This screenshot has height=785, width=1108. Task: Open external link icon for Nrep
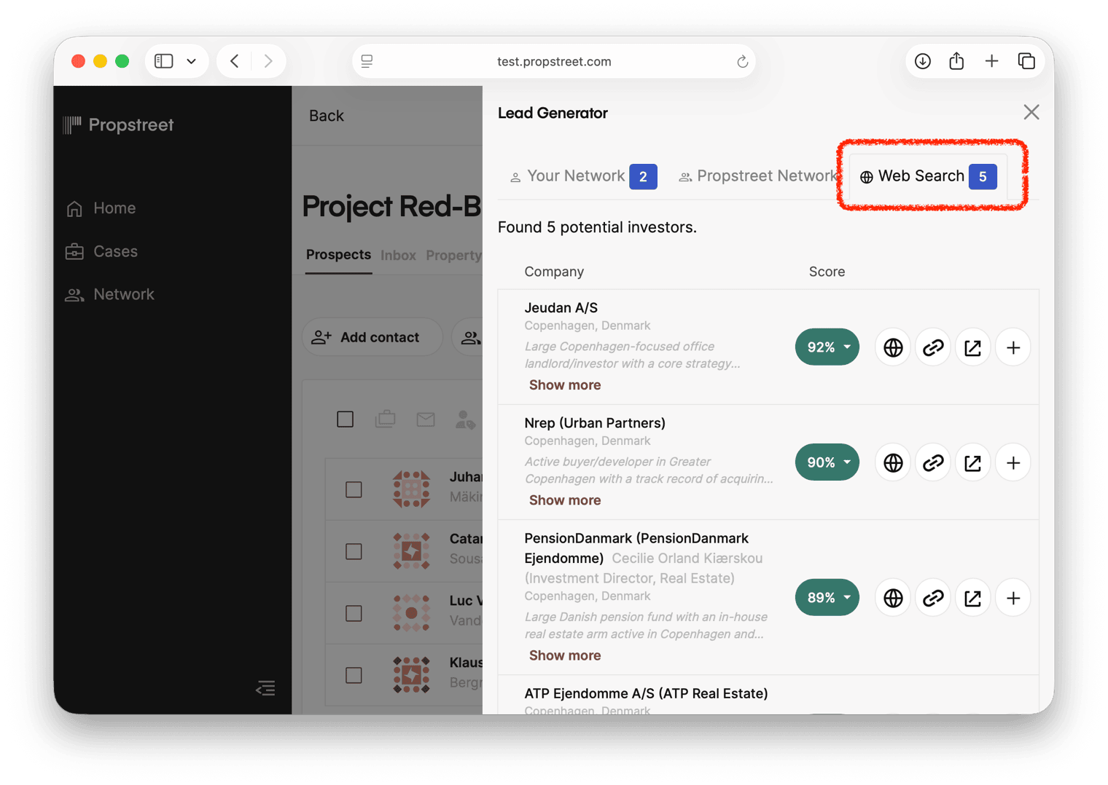[973, 462]
